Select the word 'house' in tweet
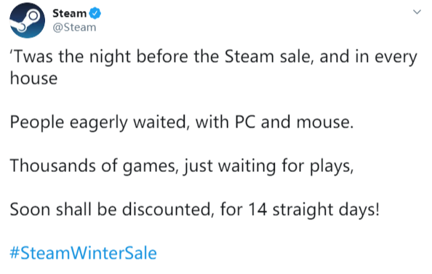Screen dimensions: 432x274 (33, 79)
